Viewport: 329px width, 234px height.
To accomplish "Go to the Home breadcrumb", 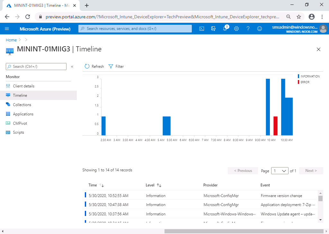I will [11, 40].
